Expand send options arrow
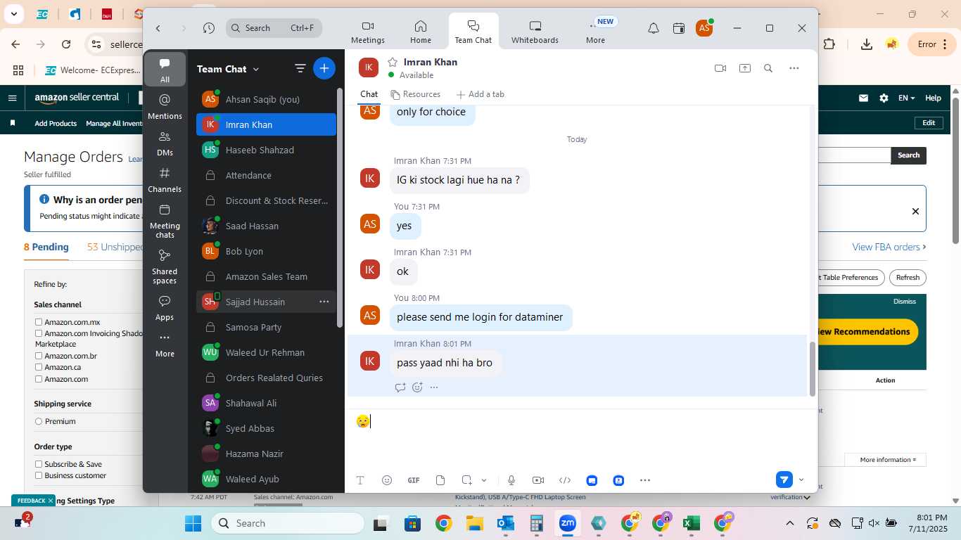The height and width of the screenshot is (540, 961). 801,480
